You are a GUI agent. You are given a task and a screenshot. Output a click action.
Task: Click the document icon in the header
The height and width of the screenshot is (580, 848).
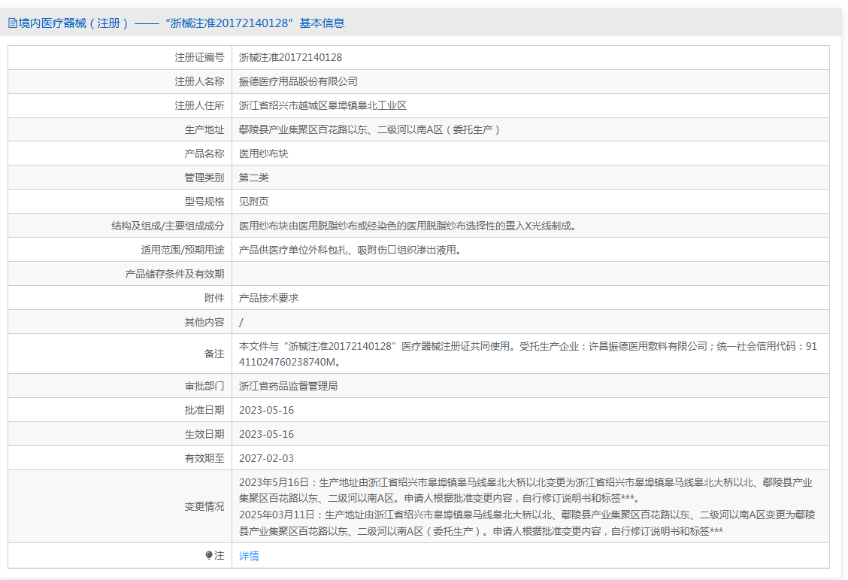pyautogui.click(x=13, y=23)
